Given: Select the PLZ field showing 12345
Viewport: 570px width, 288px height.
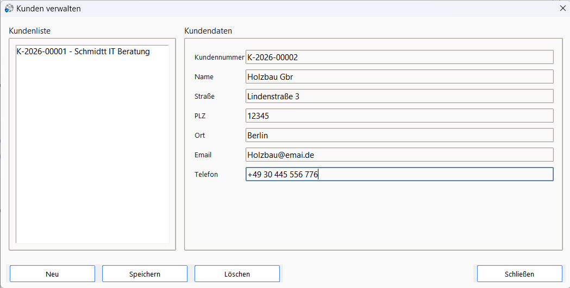Looking at the screenshot, I should pyautogui.click(x=399, y=116).
